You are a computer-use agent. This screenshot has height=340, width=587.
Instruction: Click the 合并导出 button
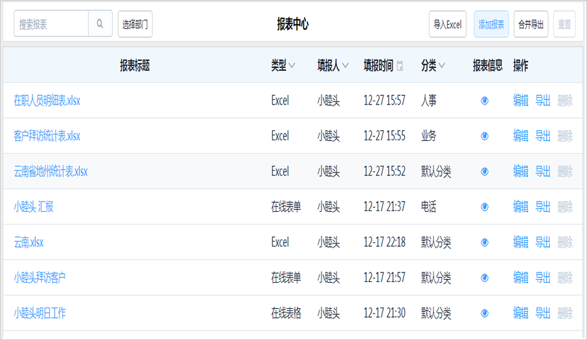[x=531, y=24]
